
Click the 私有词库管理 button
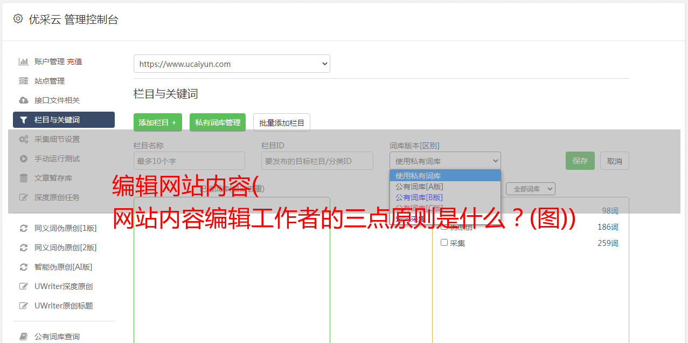218,122
